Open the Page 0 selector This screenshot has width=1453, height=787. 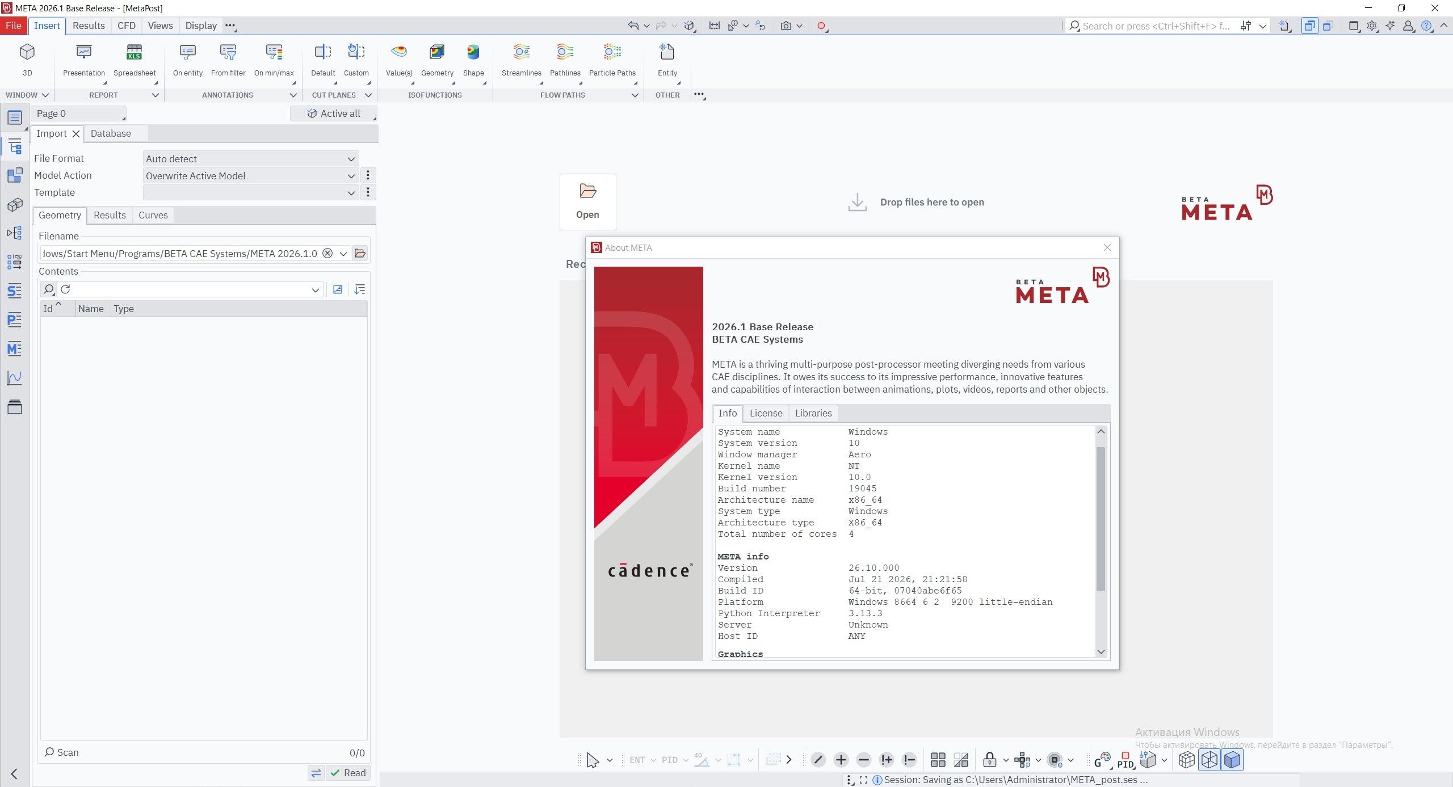tap(78, 113)
